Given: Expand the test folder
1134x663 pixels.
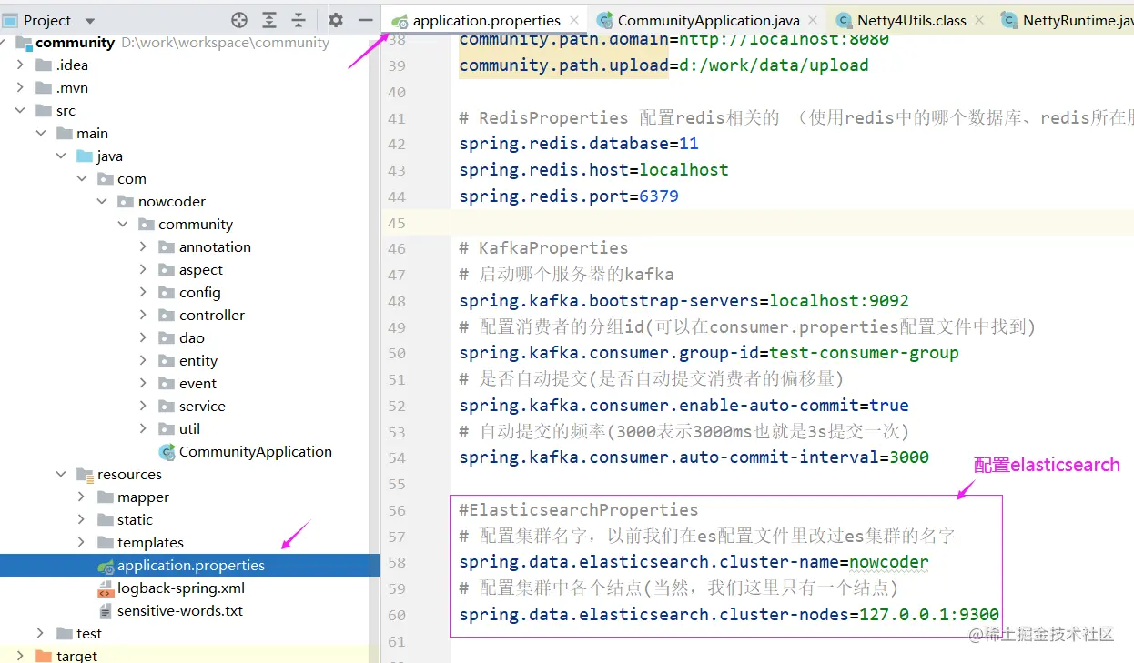Looking at the screenshot, I should (41, 634).
